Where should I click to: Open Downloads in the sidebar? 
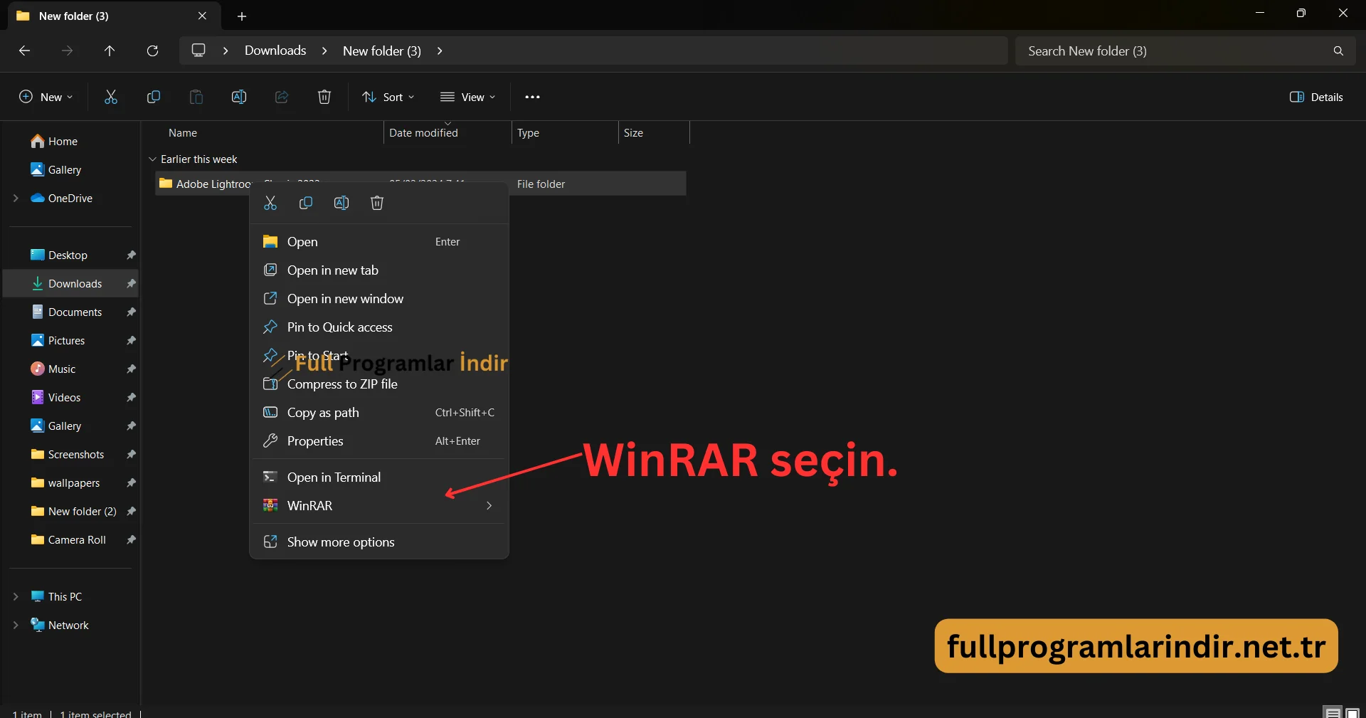[x=71, y=283]
